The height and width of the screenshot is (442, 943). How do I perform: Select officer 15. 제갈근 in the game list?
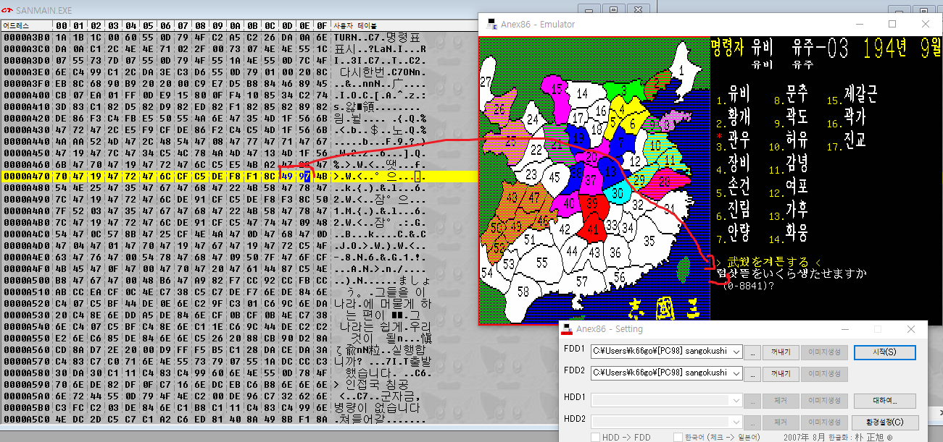(860, 93)
